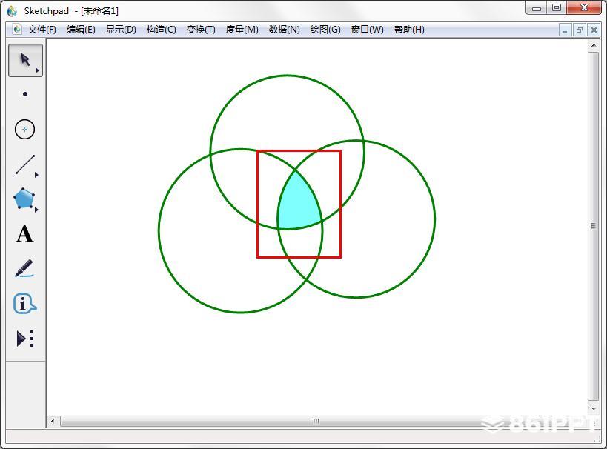Activate the Polygon tool
The image size is (607, 449).
click(24, 199)
